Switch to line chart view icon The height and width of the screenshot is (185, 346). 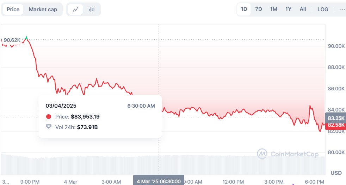(75, 9)
